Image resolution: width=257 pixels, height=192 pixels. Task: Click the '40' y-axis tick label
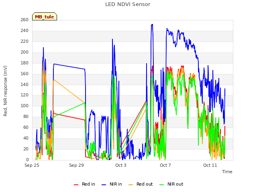click(26, 138)
